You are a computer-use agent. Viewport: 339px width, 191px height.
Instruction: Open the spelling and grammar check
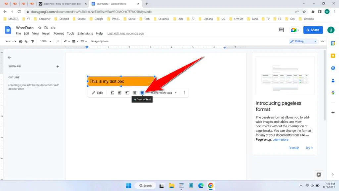(x=26, y=41)
